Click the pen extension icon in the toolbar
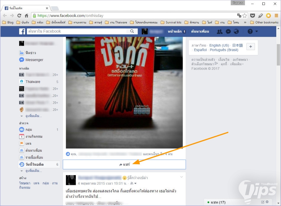Viewport: 281px width, 206px height. (x=260, y=16)
